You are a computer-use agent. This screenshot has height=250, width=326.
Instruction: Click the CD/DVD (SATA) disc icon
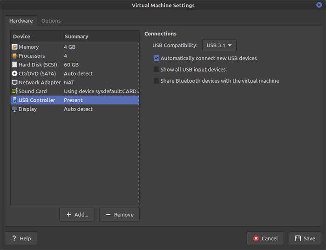pos(14,73)
